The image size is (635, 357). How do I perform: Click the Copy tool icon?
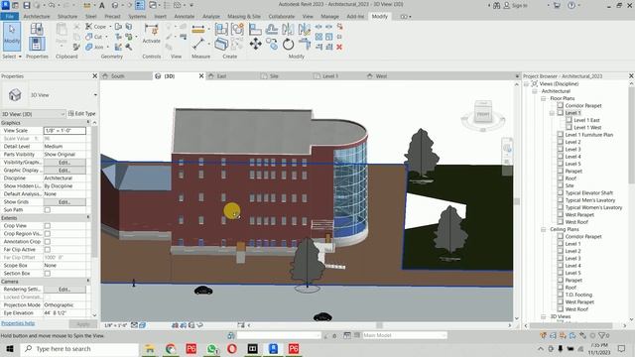[x=271, y=44]
